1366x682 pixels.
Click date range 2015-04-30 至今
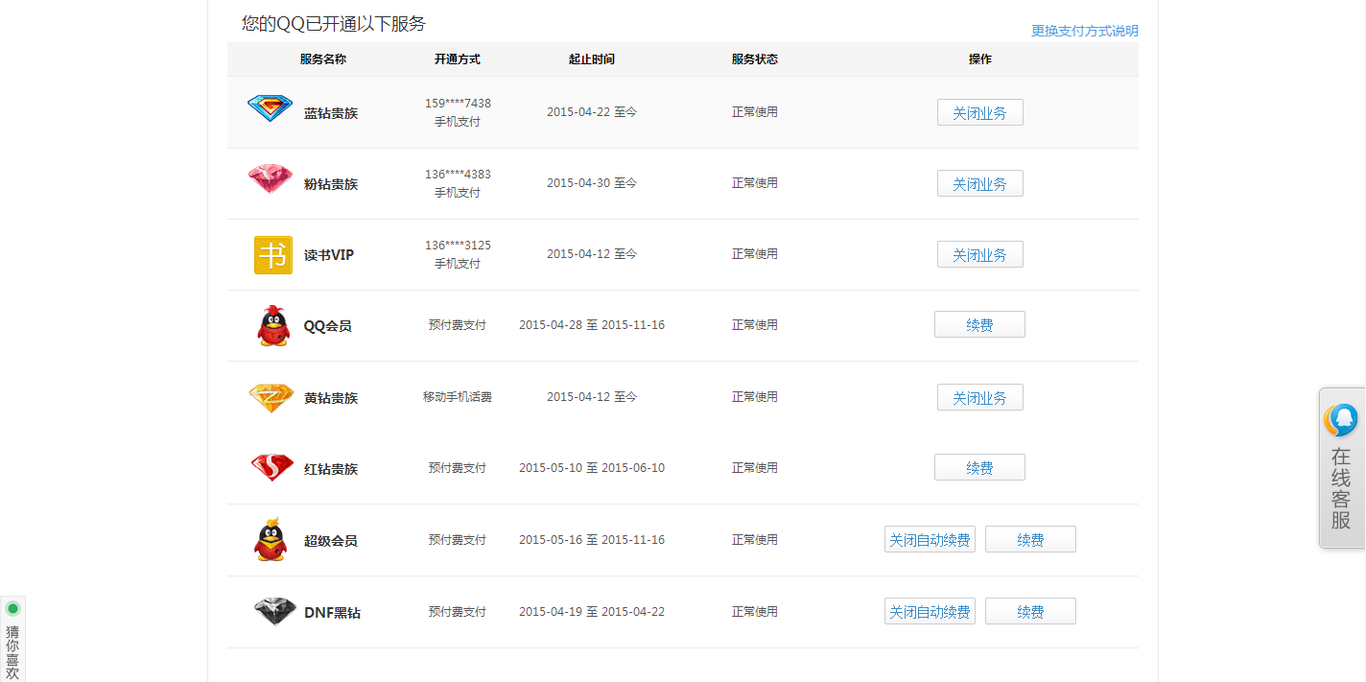pos(592,183)
